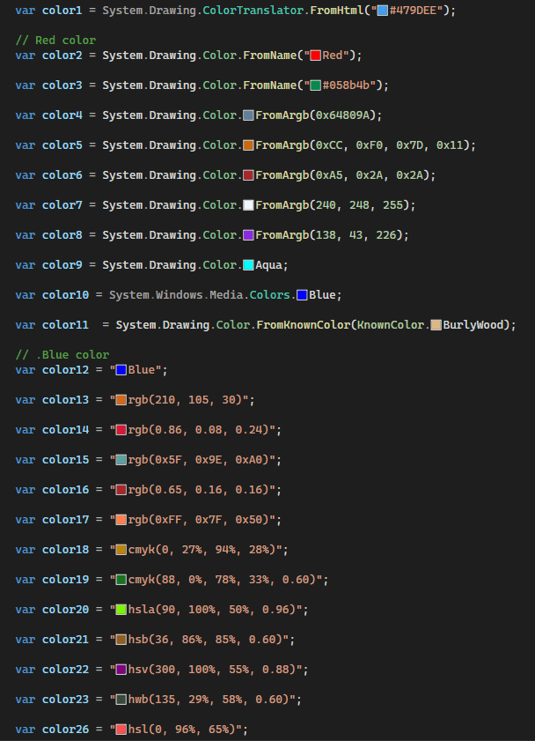Open the swatch for rgb(210, 105, 30)

point(121,400)
